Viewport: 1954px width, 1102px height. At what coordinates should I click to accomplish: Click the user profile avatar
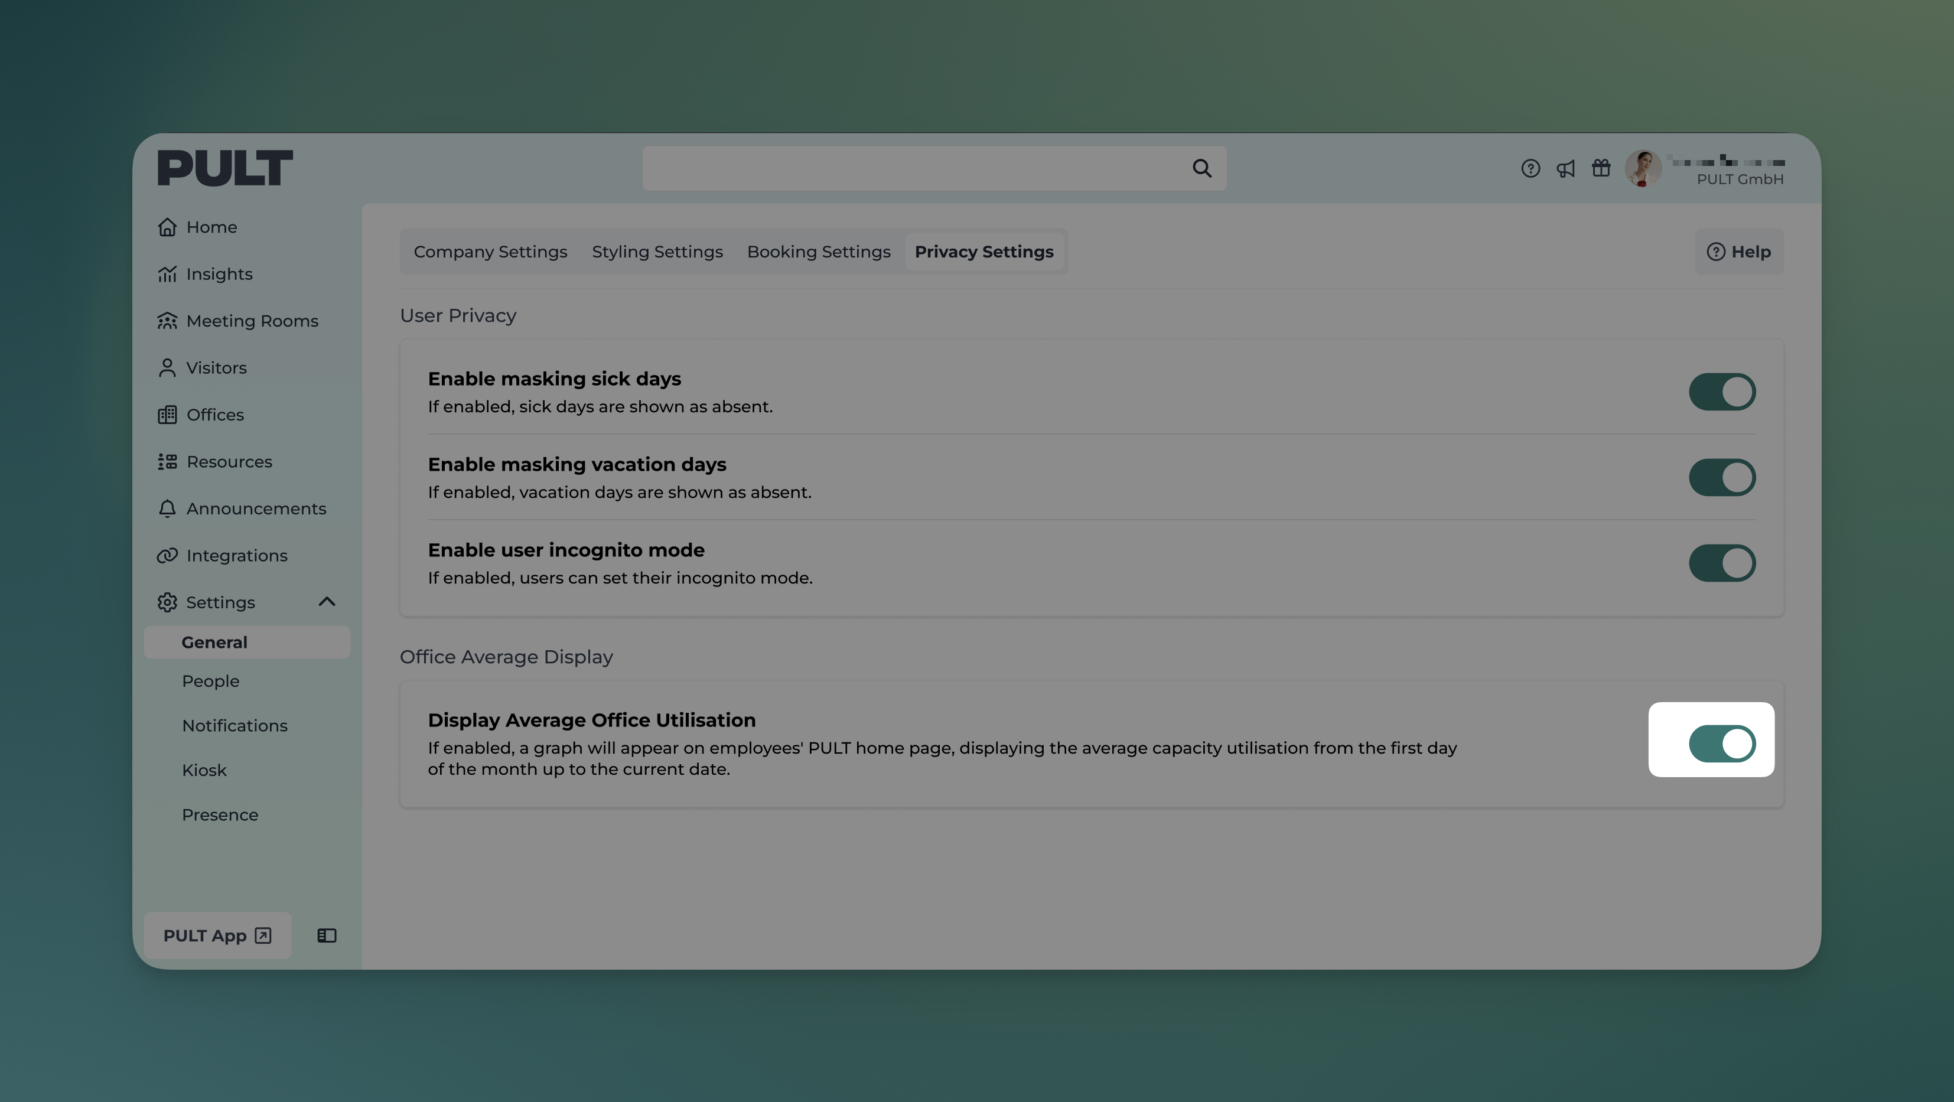click(x=1643, y=168)
